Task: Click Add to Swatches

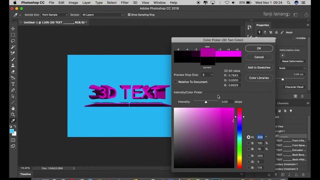Action: (259, 67)
